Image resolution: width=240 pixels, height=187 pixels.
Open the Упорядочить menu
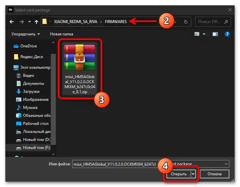[x=25, y=34]
